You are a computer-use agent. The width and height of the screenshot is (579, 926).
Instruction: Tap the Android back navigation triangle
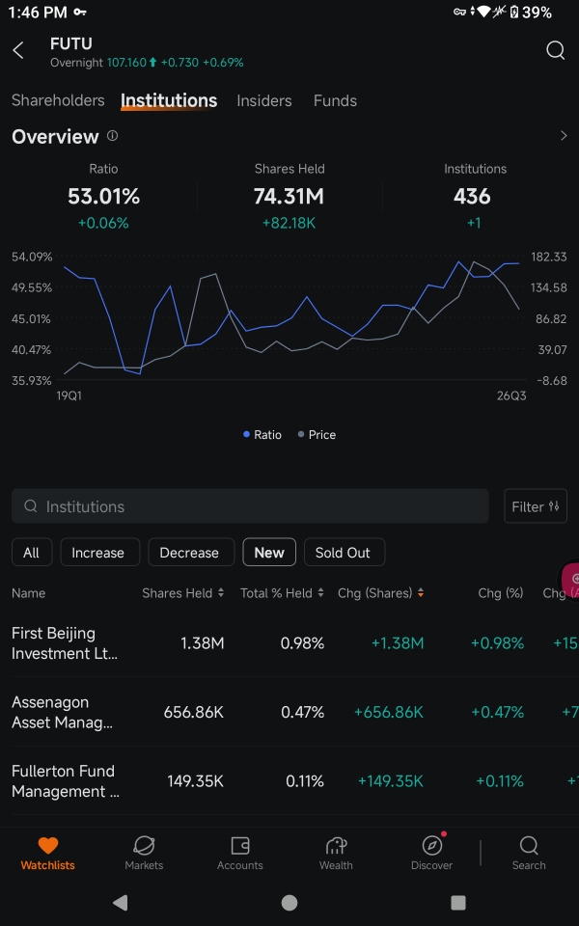click(120, 903)
